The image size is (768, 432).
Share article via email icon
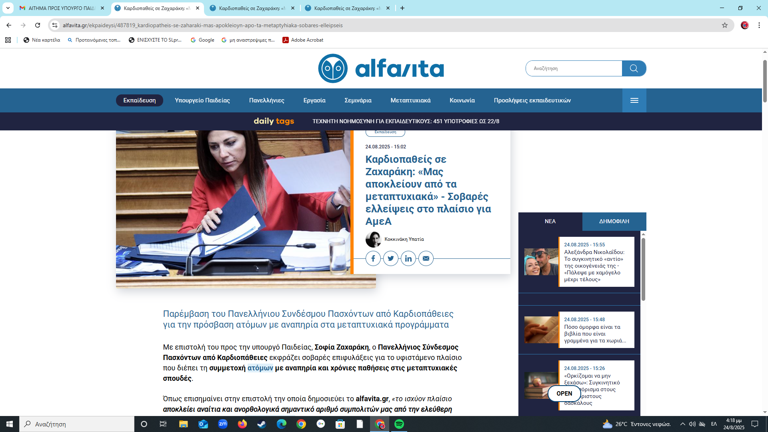[426, 258]
